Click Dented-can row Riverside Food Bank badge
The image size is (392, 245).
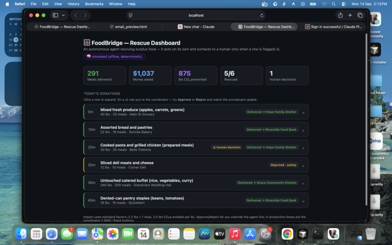tap(271, 200)
